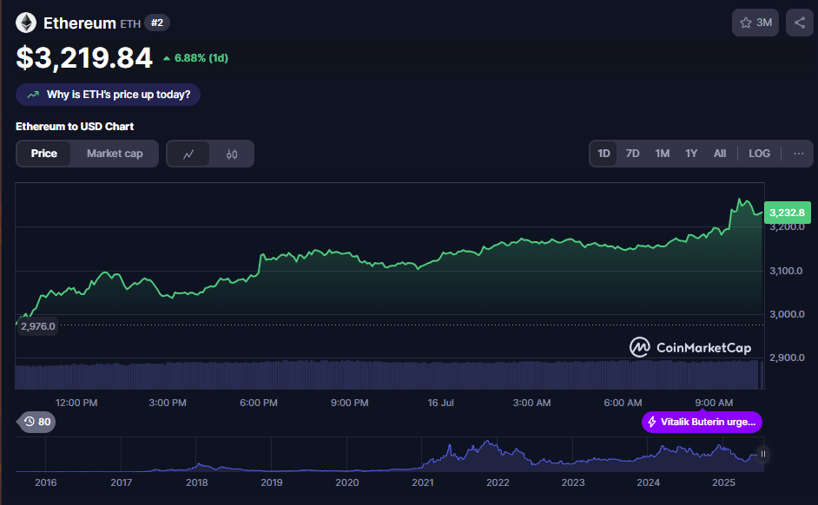The width and height of the screenshot is (818, 505).
Task: Click the 9:00 AM time axis label
Action: (714, 403)
